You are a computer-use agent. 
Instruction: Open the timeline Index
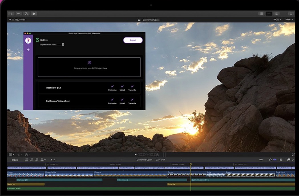pos(15,160)
